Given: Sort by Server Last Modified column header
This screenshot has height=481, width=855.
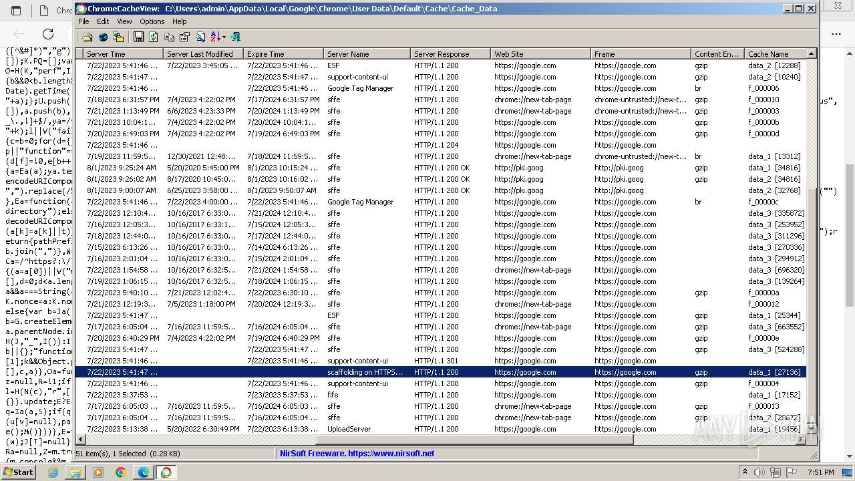Looking at the screenshot, I should coord(203,54).
